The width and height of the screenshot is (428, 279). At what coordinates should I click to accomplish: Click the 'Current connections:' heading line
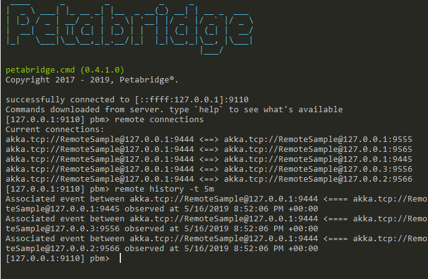[x=55, y=130]
